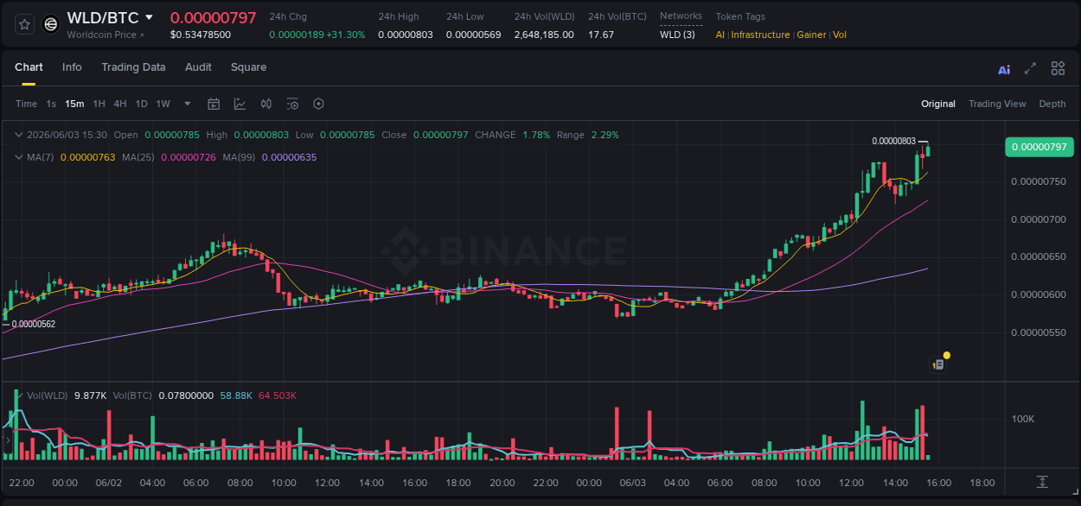This screenshot has width=1081, height=506.
Task: Add WLD/BTC to favorites with the star icon
Action: 24,24
